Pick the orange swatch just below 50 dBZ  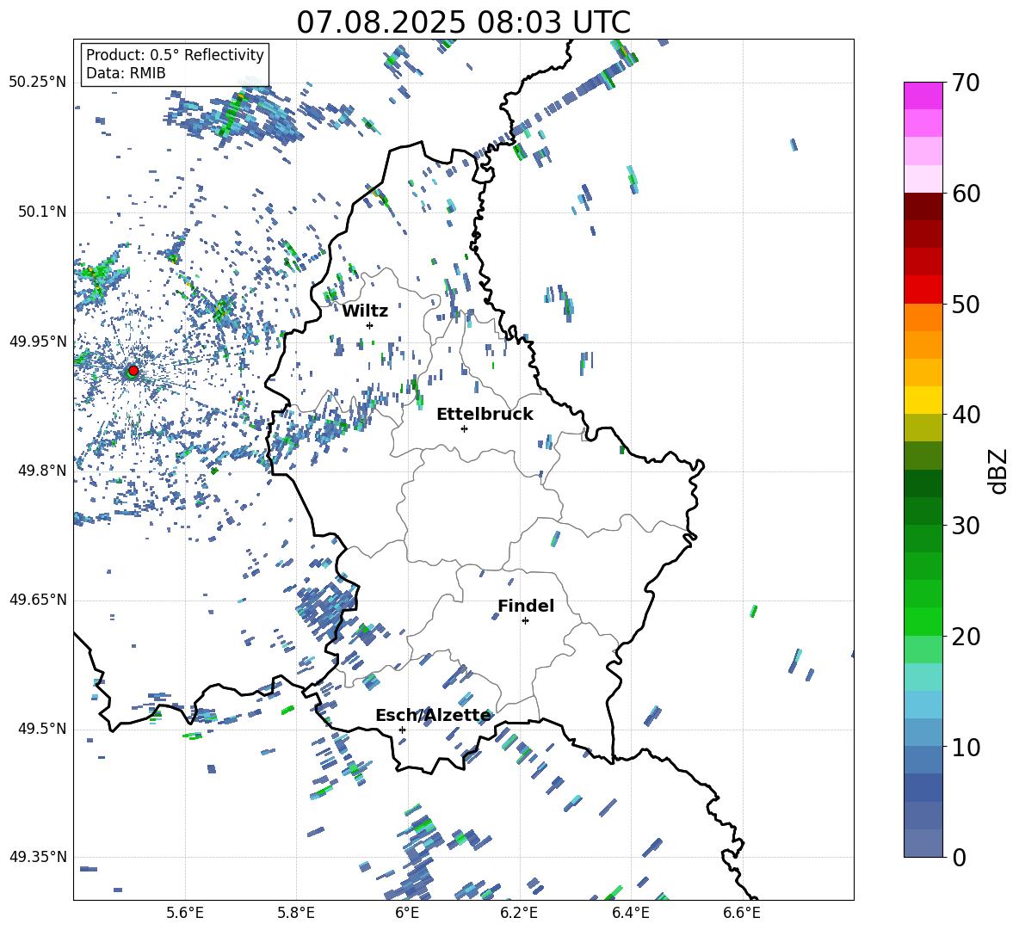click(x=923, y=317)
